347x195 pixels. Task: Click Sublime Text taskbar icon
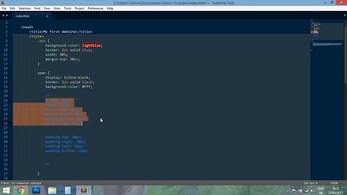83,190
